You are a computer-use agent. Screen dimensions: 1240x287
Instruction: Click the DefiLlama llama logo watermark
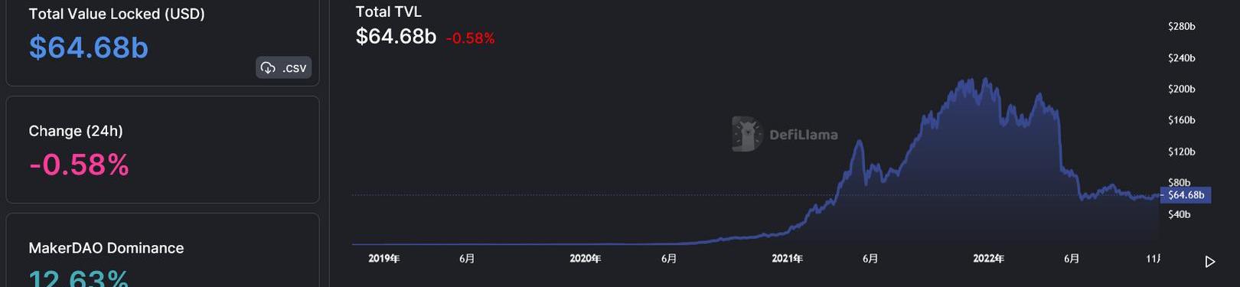(x=746, y=134)
